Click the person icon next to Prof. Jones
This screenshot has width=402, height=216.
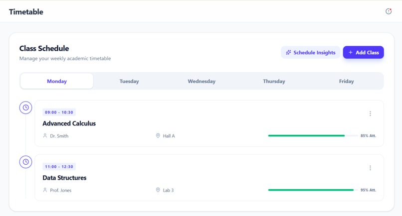point(45,190)
